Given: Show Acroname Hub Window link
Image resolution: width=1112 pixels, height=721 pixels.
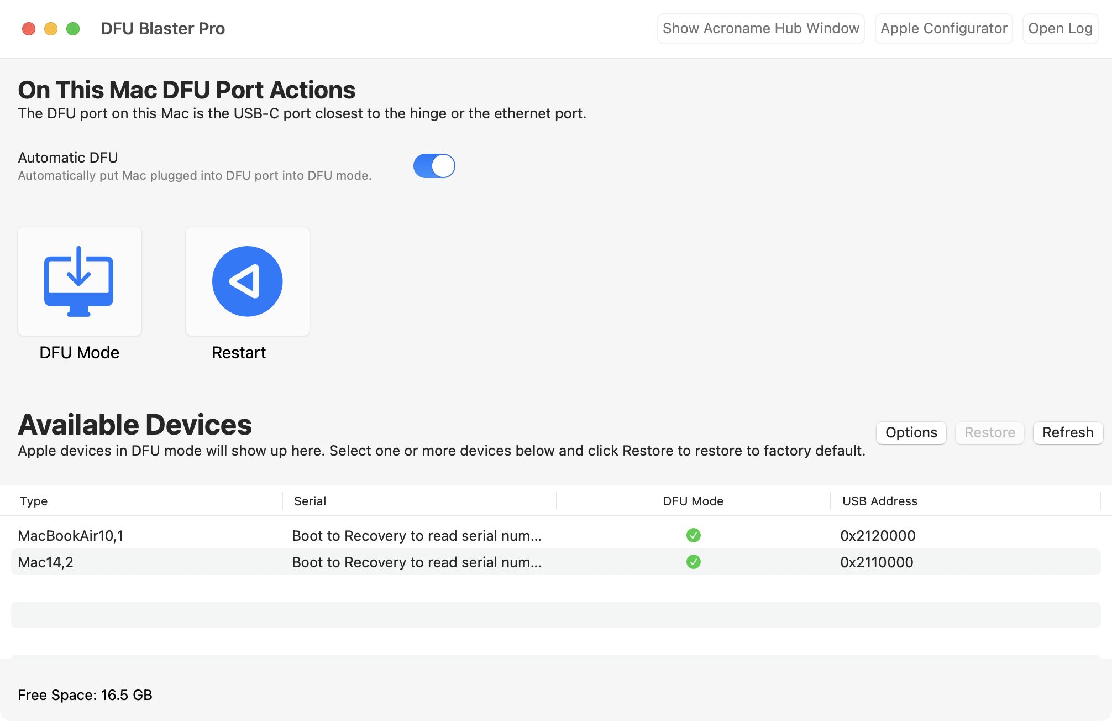Looking at the screenshot, I should [x=760, y=28].
